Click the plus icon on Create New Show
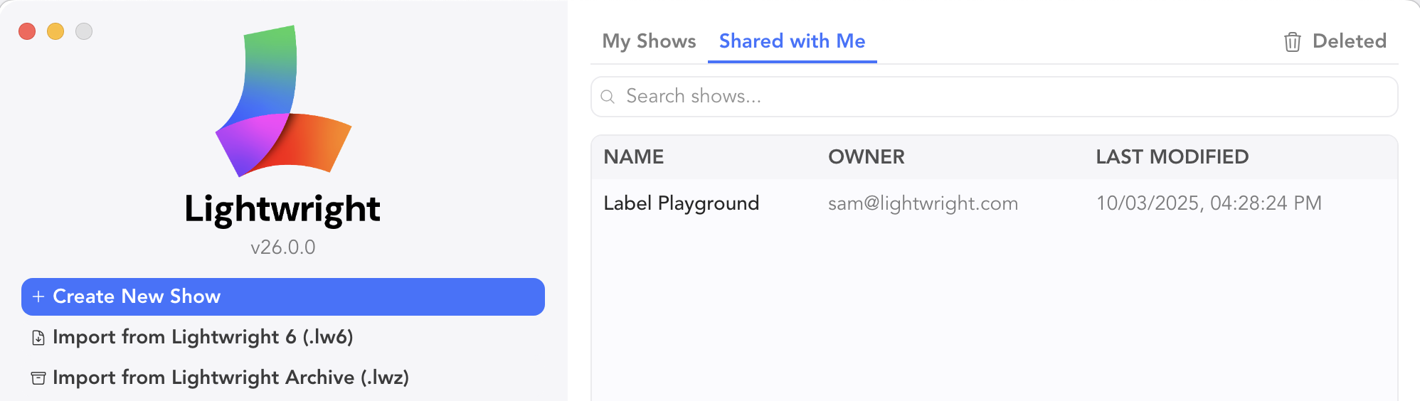Screen dimensions: 1420x401 click(38, 296)
